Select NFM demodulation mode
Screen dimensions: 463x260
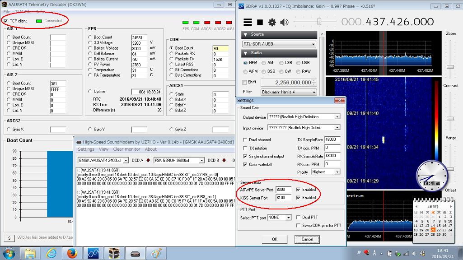click(245, 63)
